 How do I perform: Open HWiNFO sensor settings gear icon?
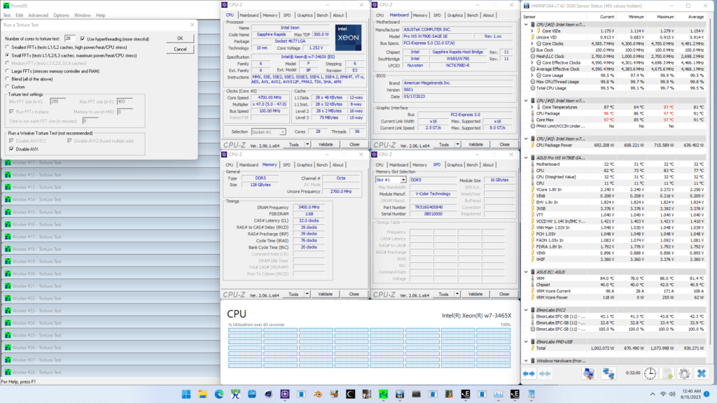(x=684, y=374)
